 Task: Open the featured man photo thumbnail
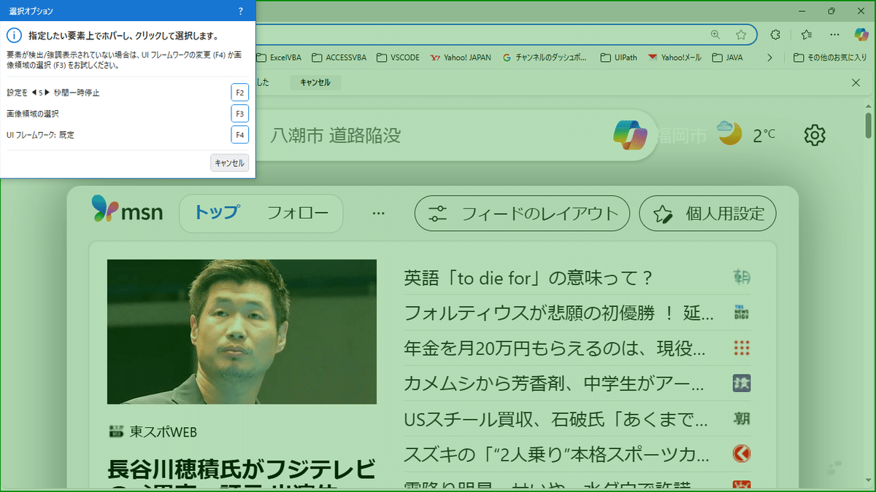[x=242, y=332]
